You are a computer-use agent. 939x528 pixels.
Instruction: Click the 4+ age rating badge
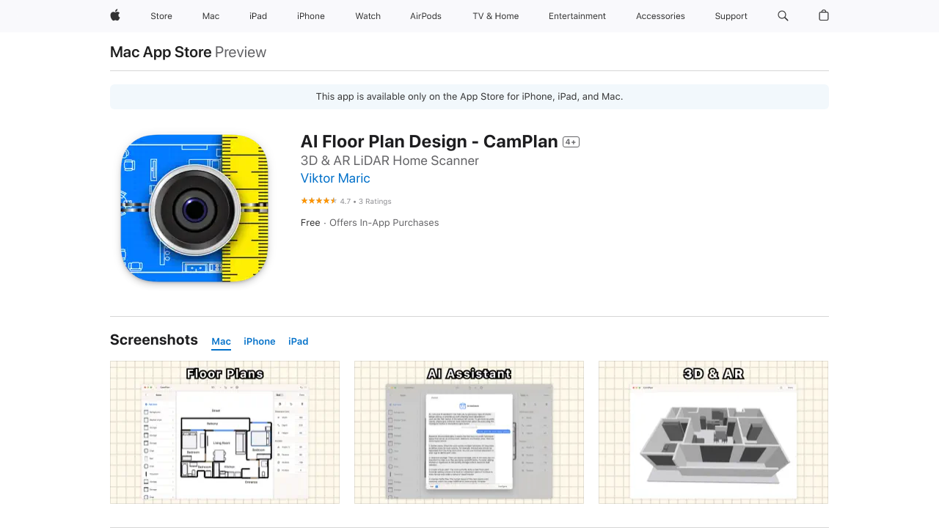(571, 142)
